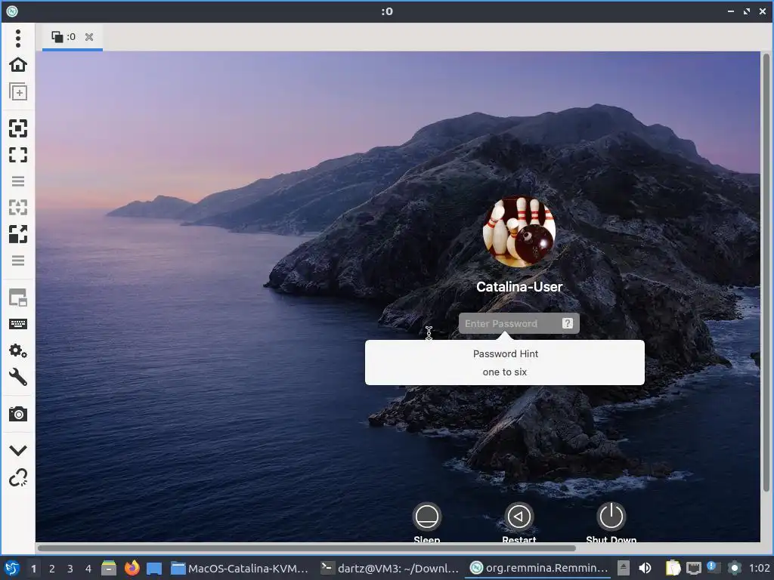The image size is (774, 580).
Task: Click Remmina logo in title bar
Action: tap(12, 11)
